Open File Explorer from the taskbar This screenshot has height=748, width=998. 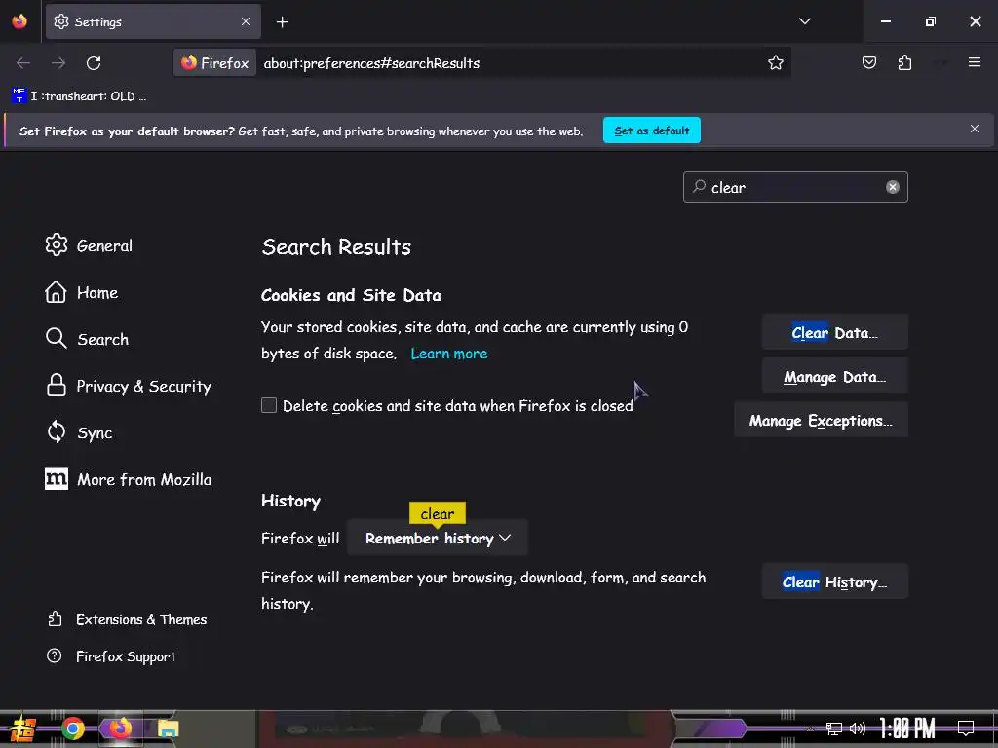tap(168, 729)
